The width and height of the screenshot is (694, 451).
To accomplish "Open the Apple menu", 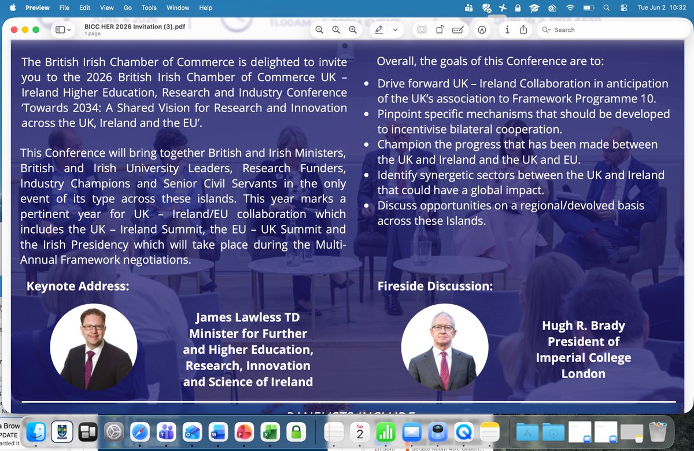I will pyautogui.click(x=13, y=8).
